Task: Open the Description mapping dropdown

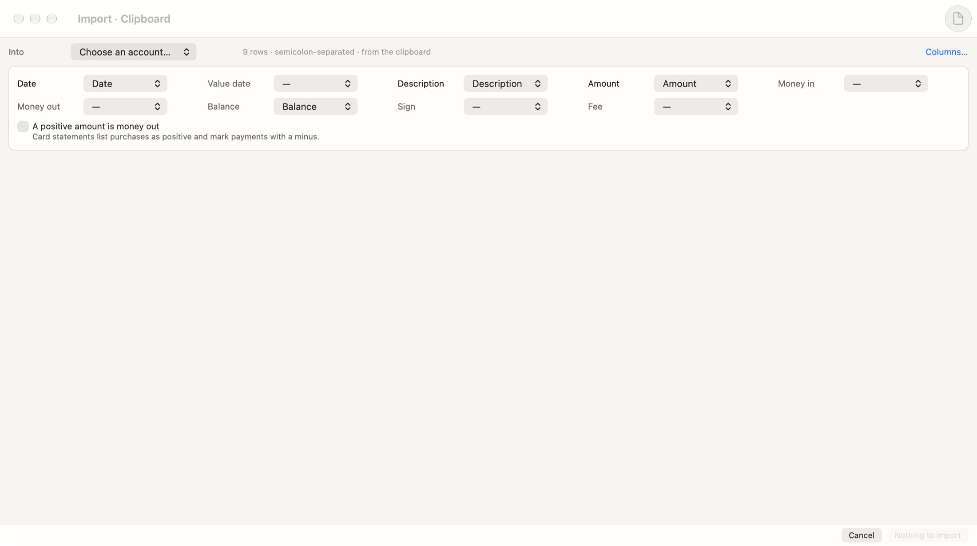Action: [505, 84]
